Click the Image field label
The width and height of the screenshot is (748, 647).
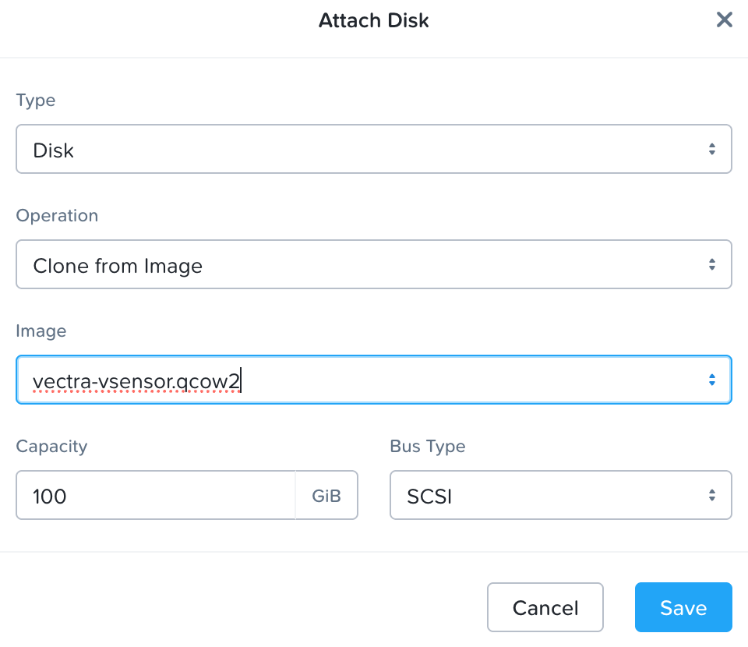41,331
